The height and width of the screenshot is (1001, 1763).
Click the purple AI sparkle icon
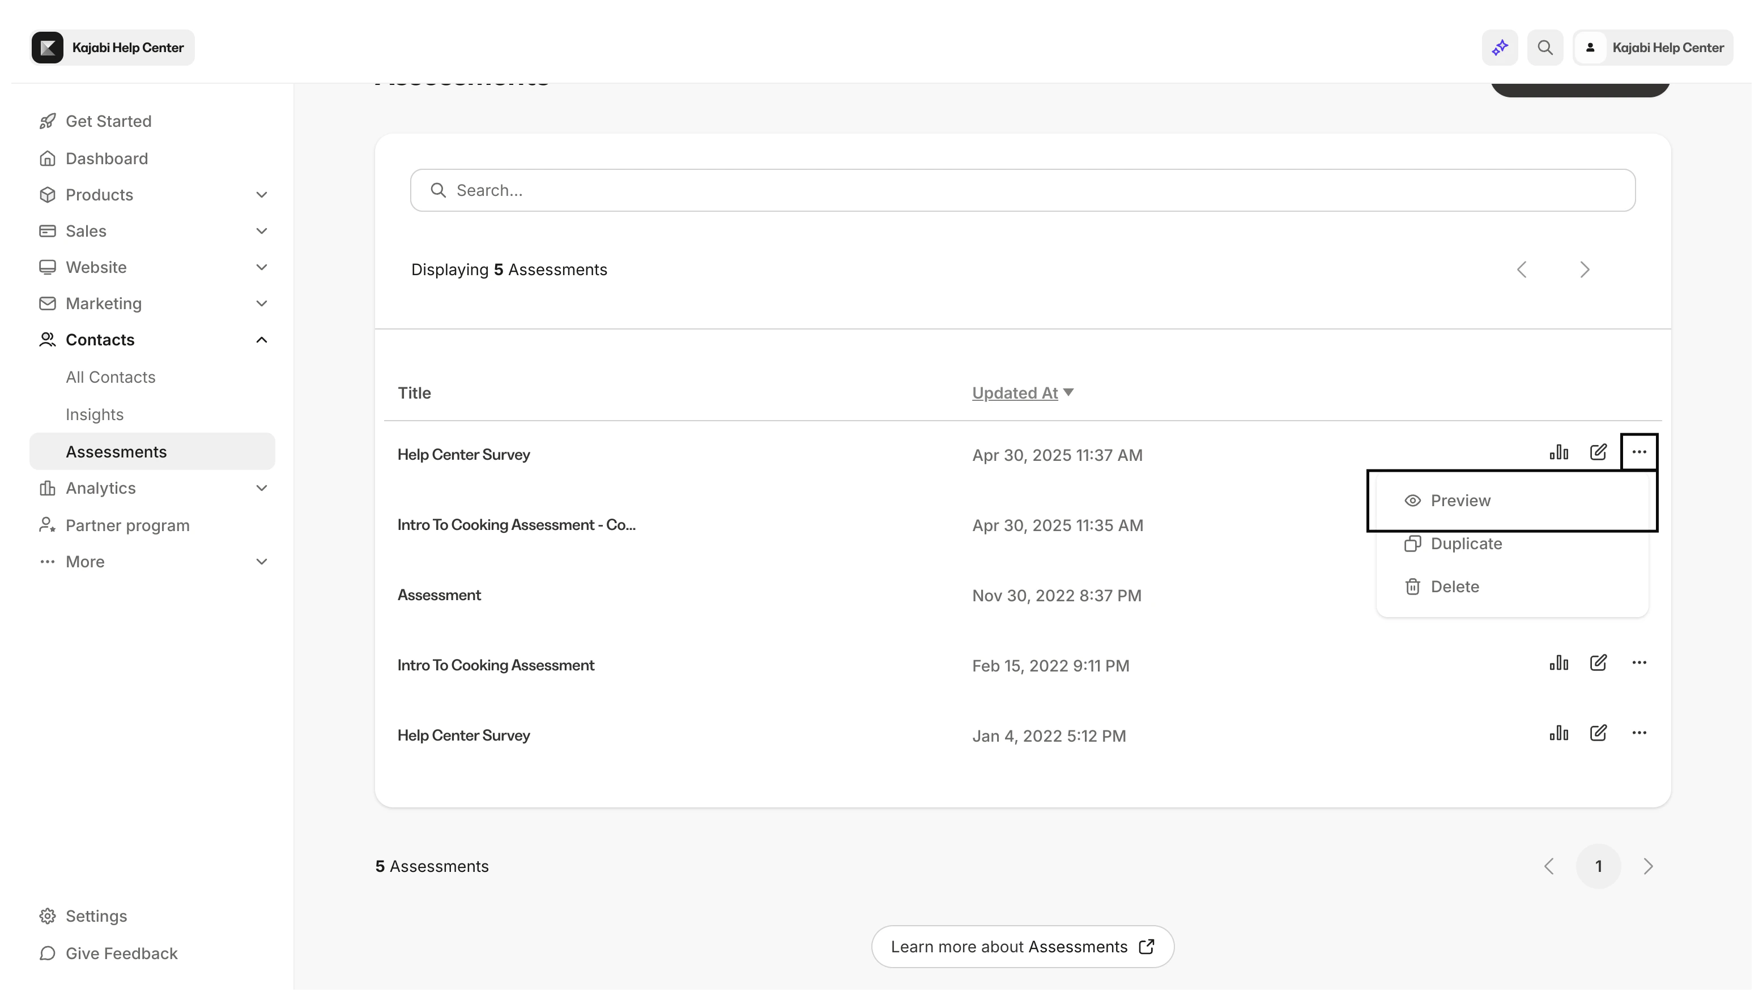1500,48
